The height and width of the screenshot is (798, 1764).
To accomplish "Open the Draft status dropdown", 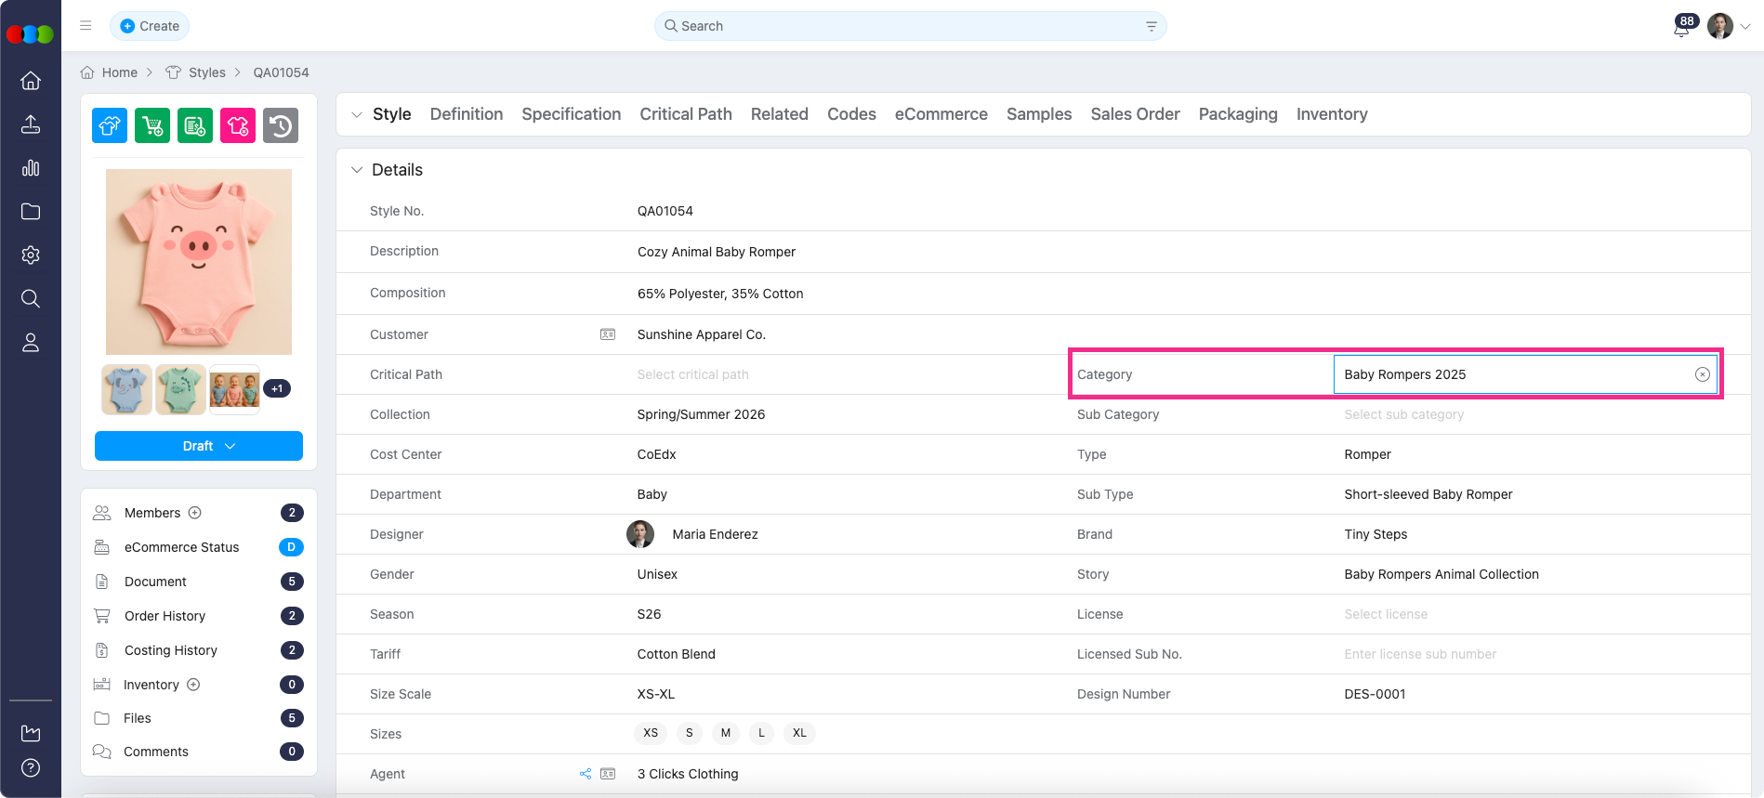I will point(199,446).
